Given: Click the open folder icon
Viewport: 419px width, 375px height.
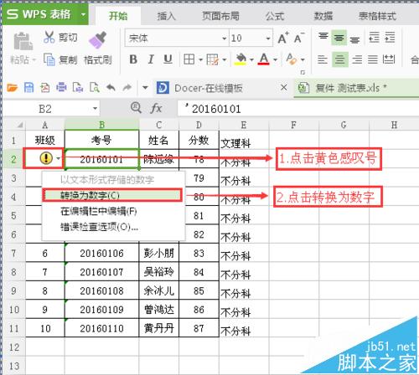Looking at the screenshot, I should [x=13, y=88].
